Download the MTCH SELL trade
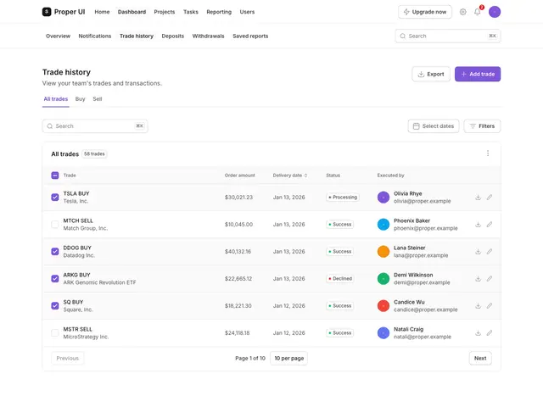Image resolution: width=543 pixels, height=407 pixels. (478, 224)
